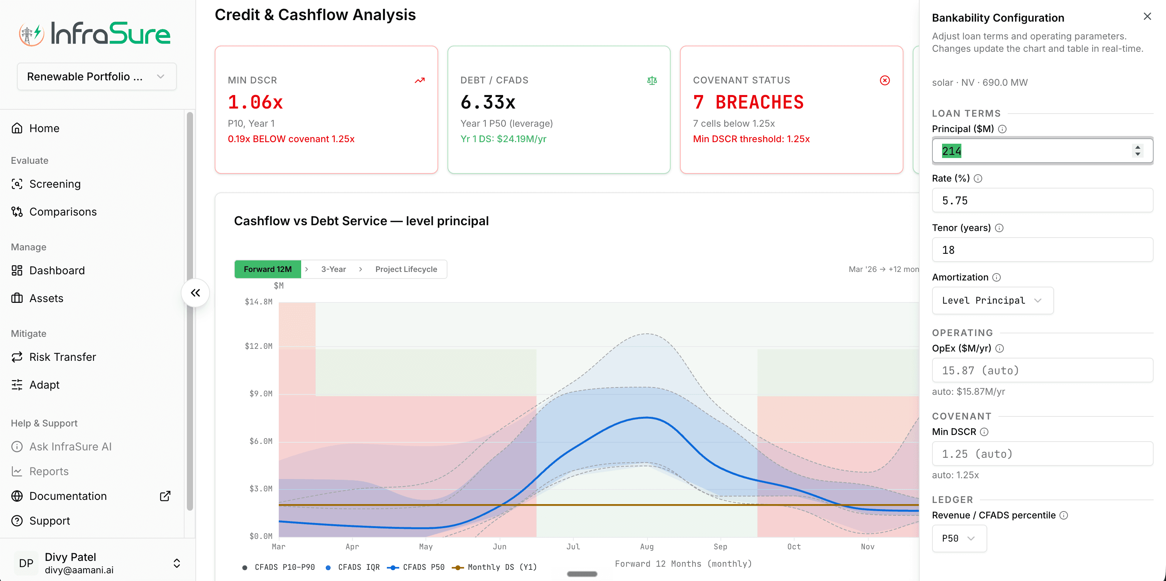This screenshot has height=581, width=1166.
Task: Expand the Divy Patel account menu
Action: click(176, 563)
